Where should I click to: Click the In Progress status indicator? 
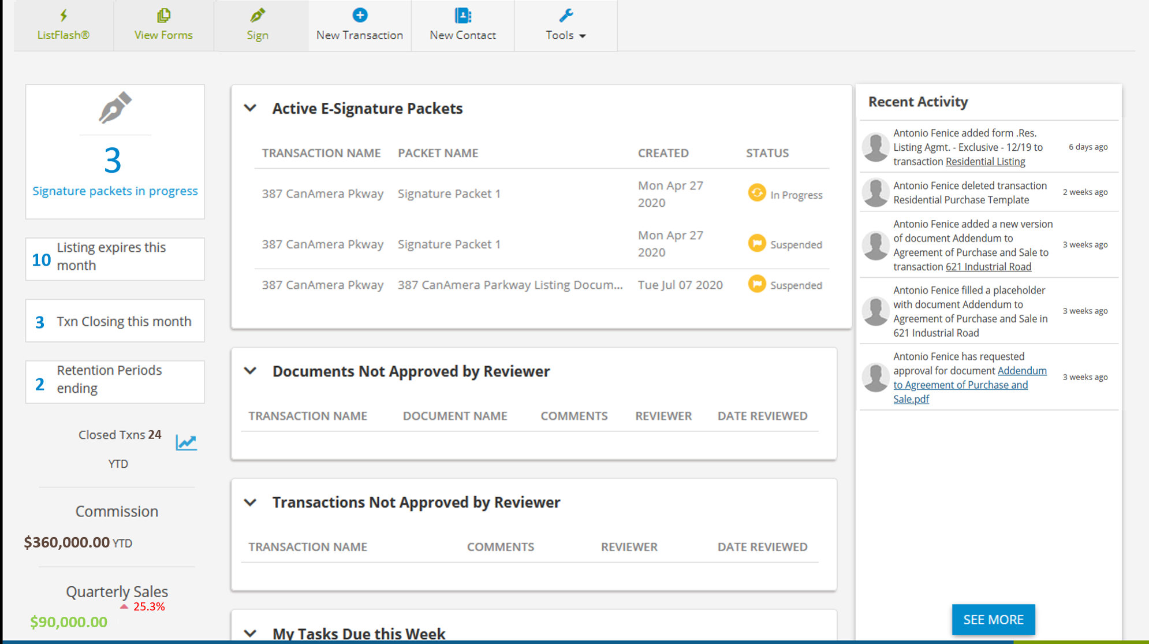pyautogui.click(x=757, y=194)
